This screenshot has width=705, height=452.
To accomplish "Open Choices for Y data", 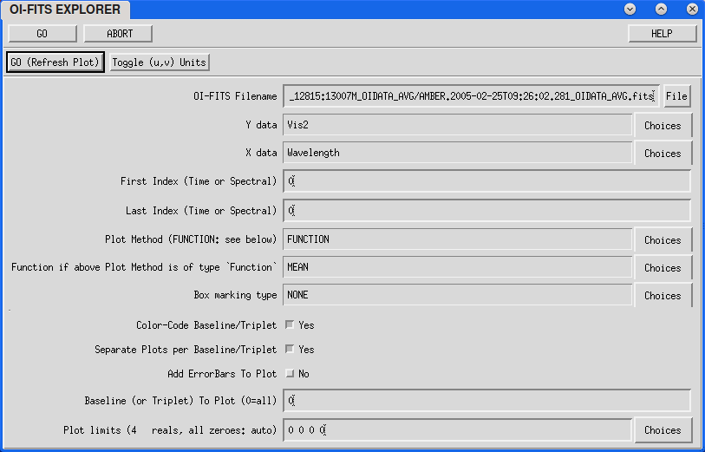I will click(663, 126).
